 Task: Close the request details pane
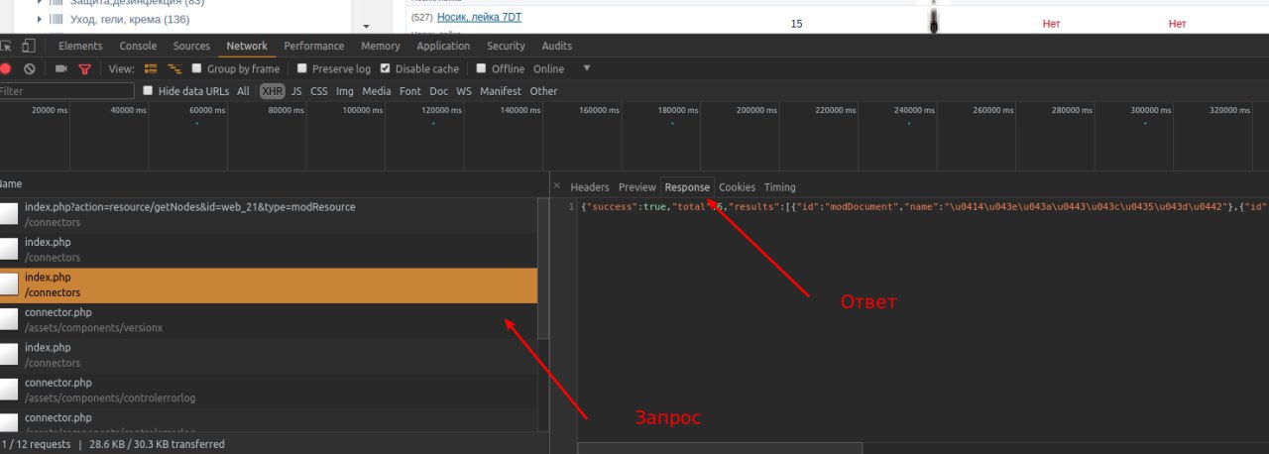(x=556, y=186)
